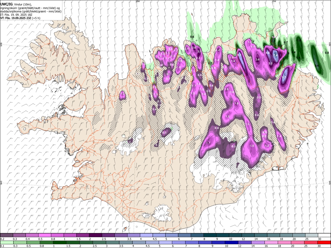The image size is (331, 248).
Task: Click the '3.2' precipitation value on the map
Action: (270, 64)
